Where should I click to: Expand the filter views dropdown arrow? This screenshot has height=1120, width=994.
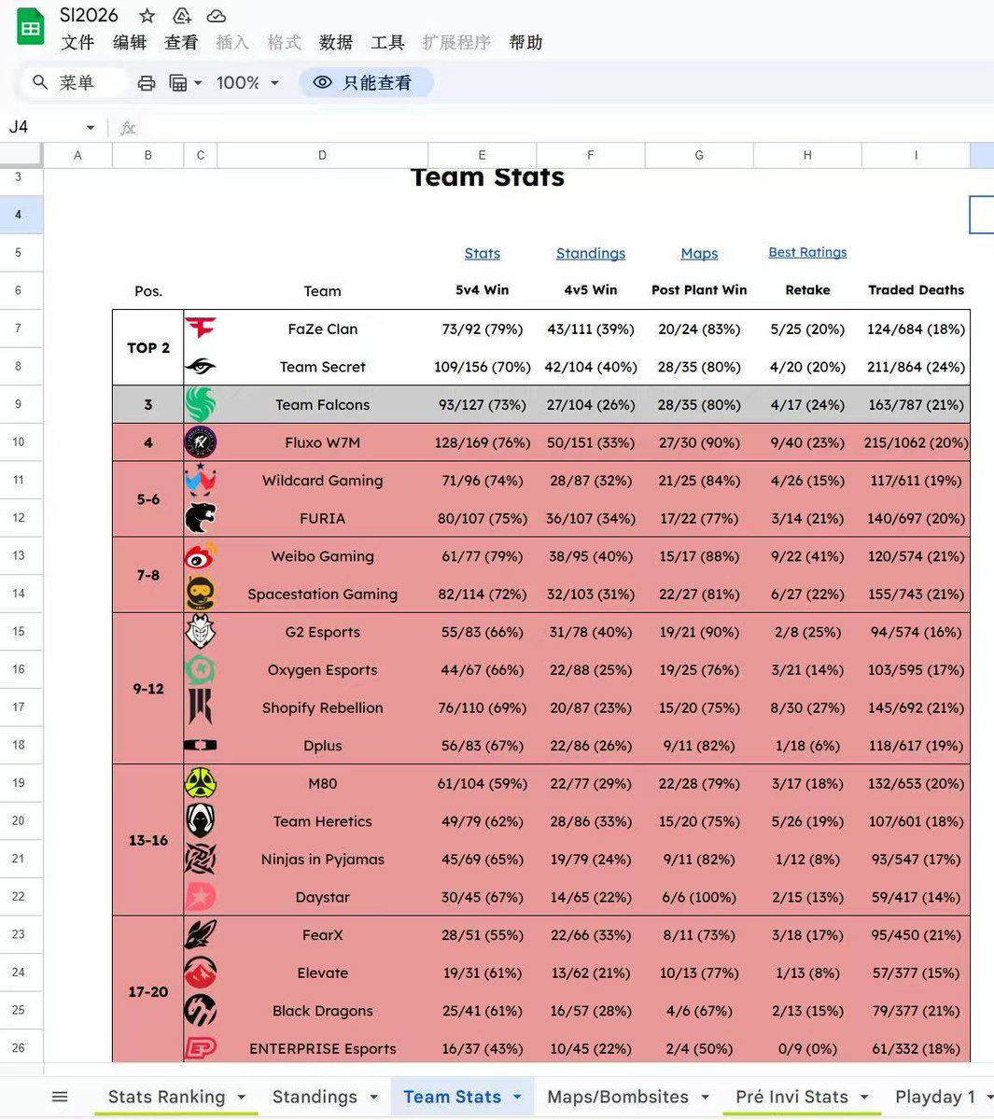(x=198, y=83)
